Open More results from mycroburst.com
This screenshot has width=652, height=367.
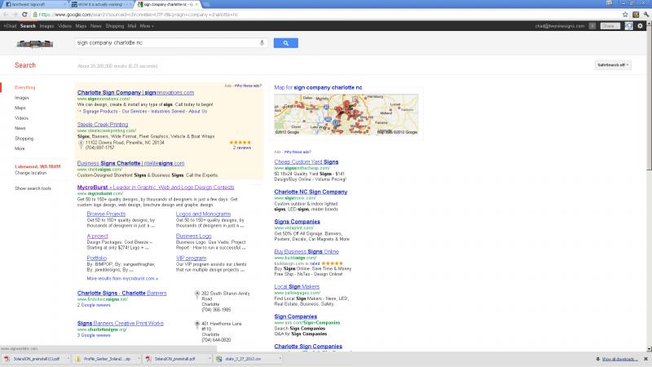(x=122, y=278)
